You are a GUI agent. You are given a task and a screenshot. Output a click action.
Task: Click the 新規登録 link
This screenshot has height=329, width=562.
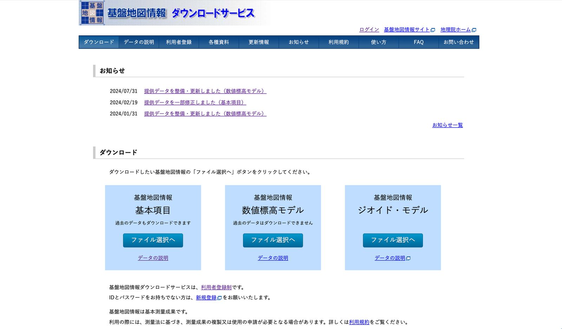point(206,297)
